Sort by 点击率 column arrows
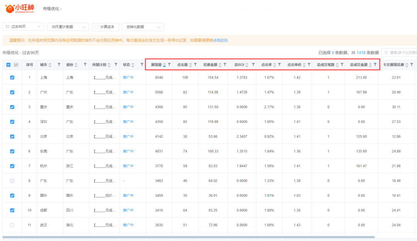The image size is (417, 241). click(x=275, y=65)
